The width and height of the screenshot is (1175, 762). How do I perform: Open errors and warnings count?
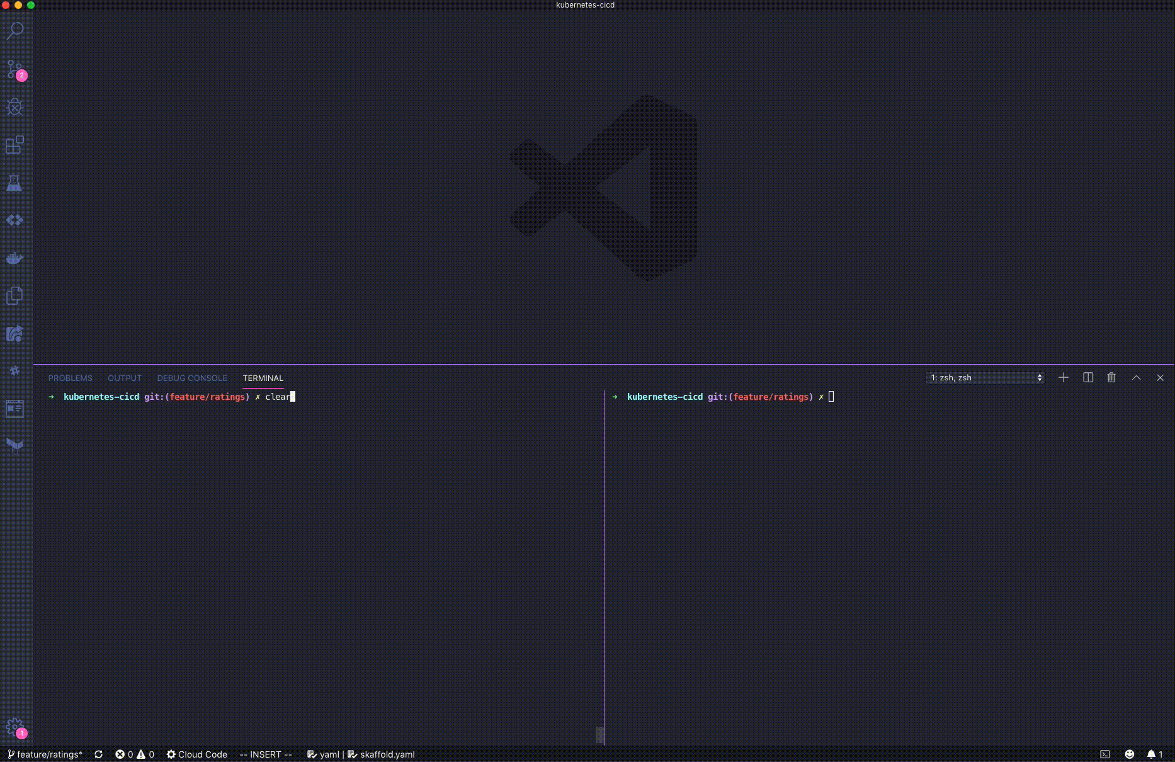tap(135, 754)
